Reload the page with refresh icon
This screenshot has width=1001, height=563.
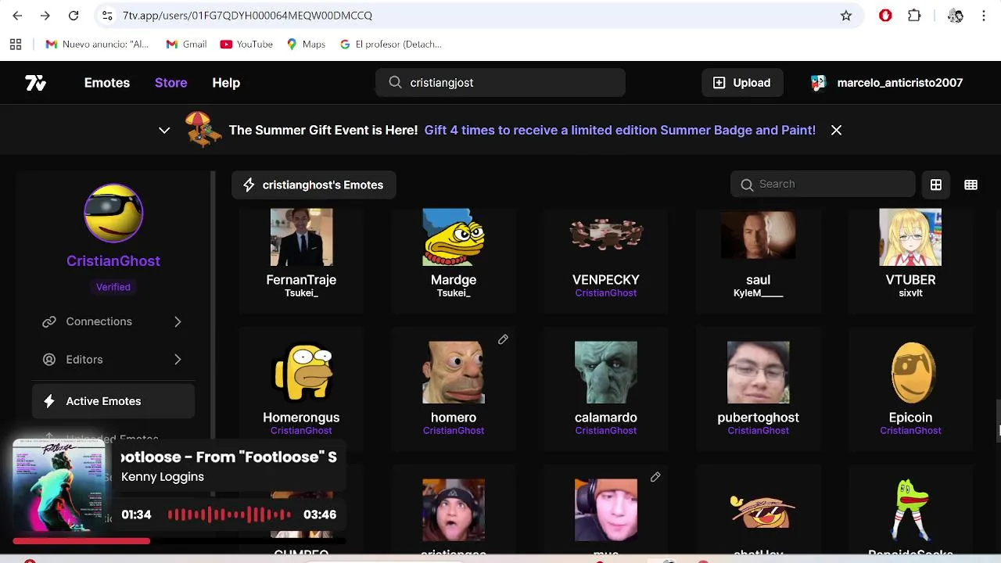pos(74,16)
